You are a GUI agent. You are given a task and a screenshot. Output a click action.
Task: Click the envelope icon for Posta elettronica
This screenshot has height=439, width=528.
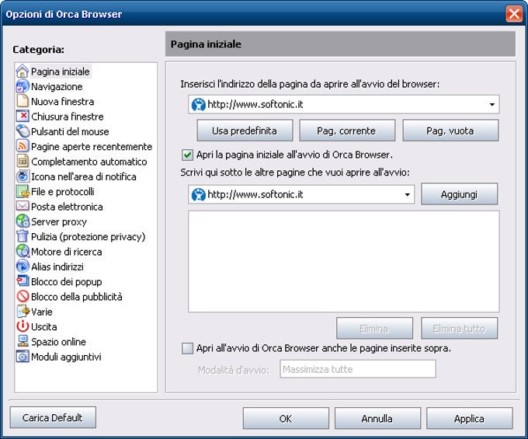[23, 206]
